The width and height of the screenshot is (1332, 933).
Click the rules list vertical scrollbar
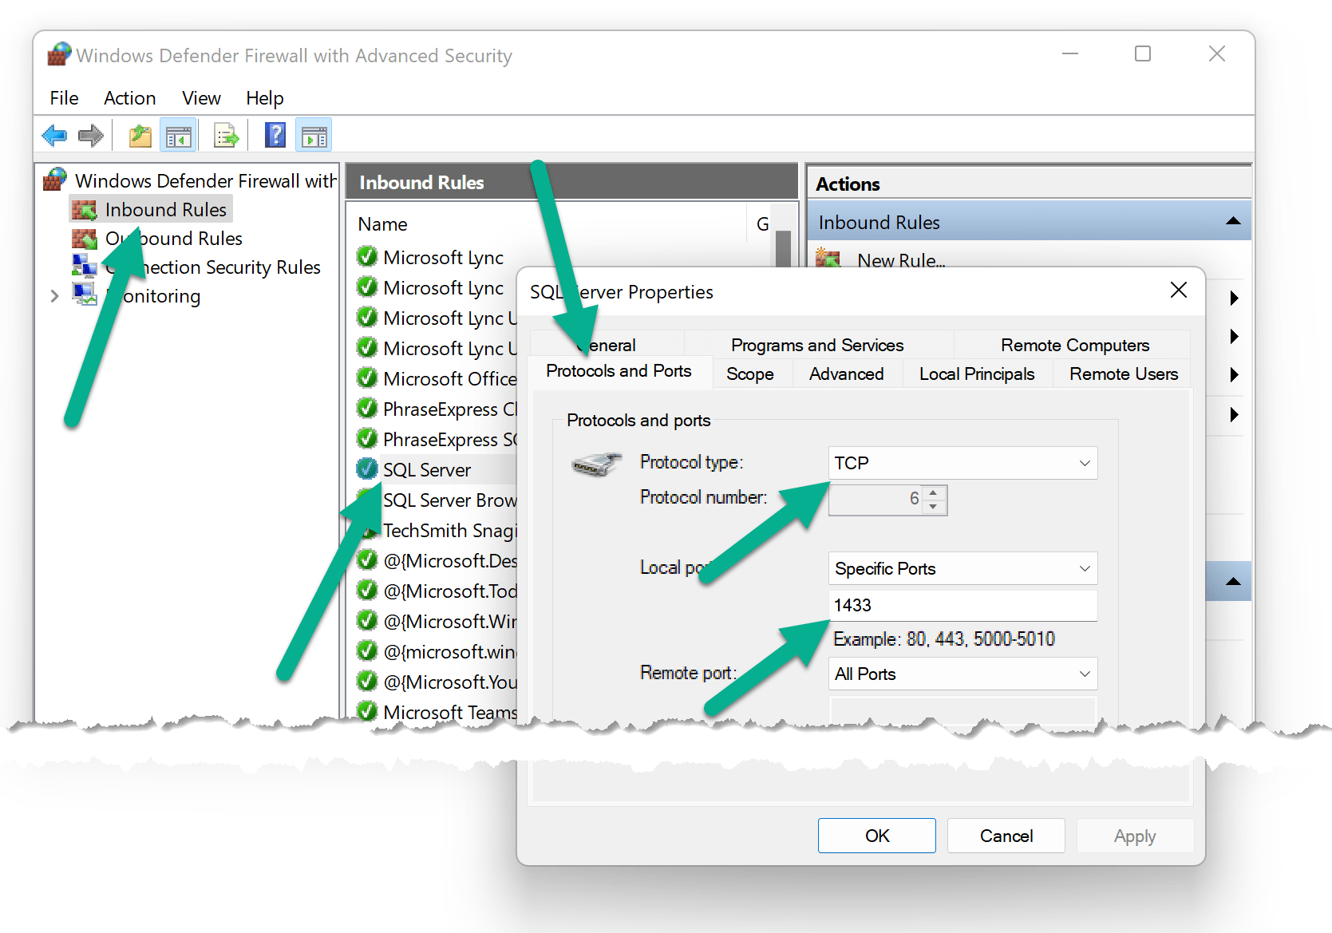click(x=783, y=247)
